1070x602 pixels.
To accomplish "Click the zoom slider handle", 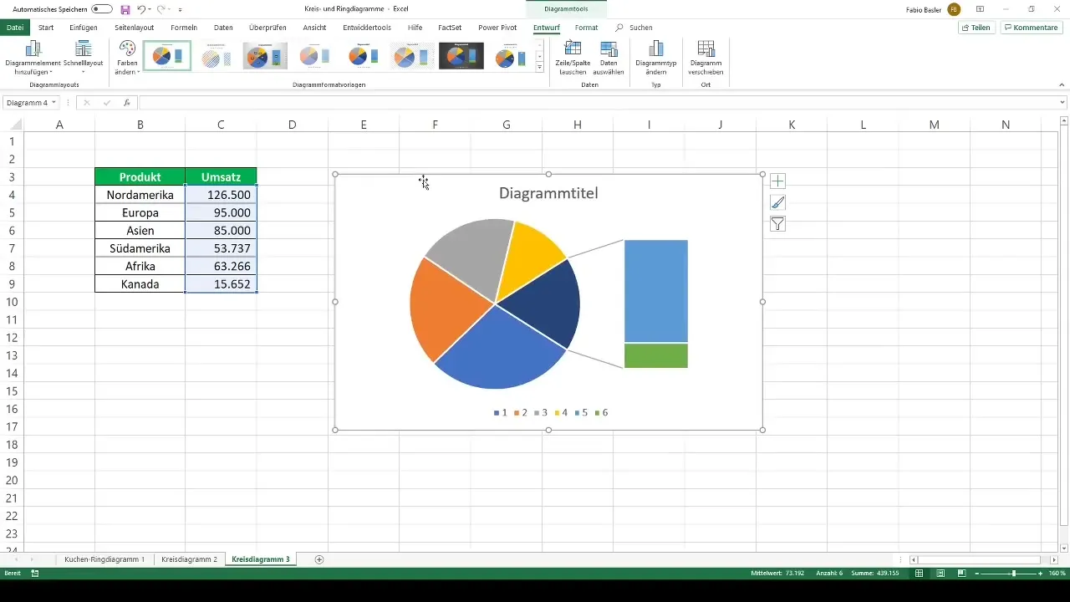I will (1013, 573).
